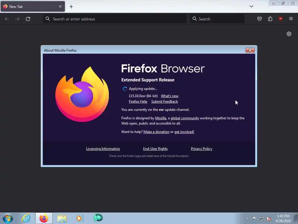The width and height of the screenshot is (298, 224).
Task: Open the Firefox Help link
Action: coord(138,101)
